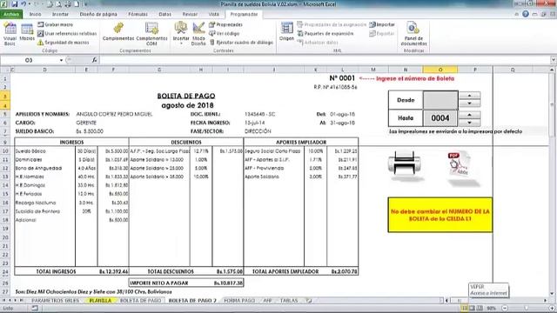
Task: Switch to PARAMETROS GRLES sheet
Action: point(55,301)
